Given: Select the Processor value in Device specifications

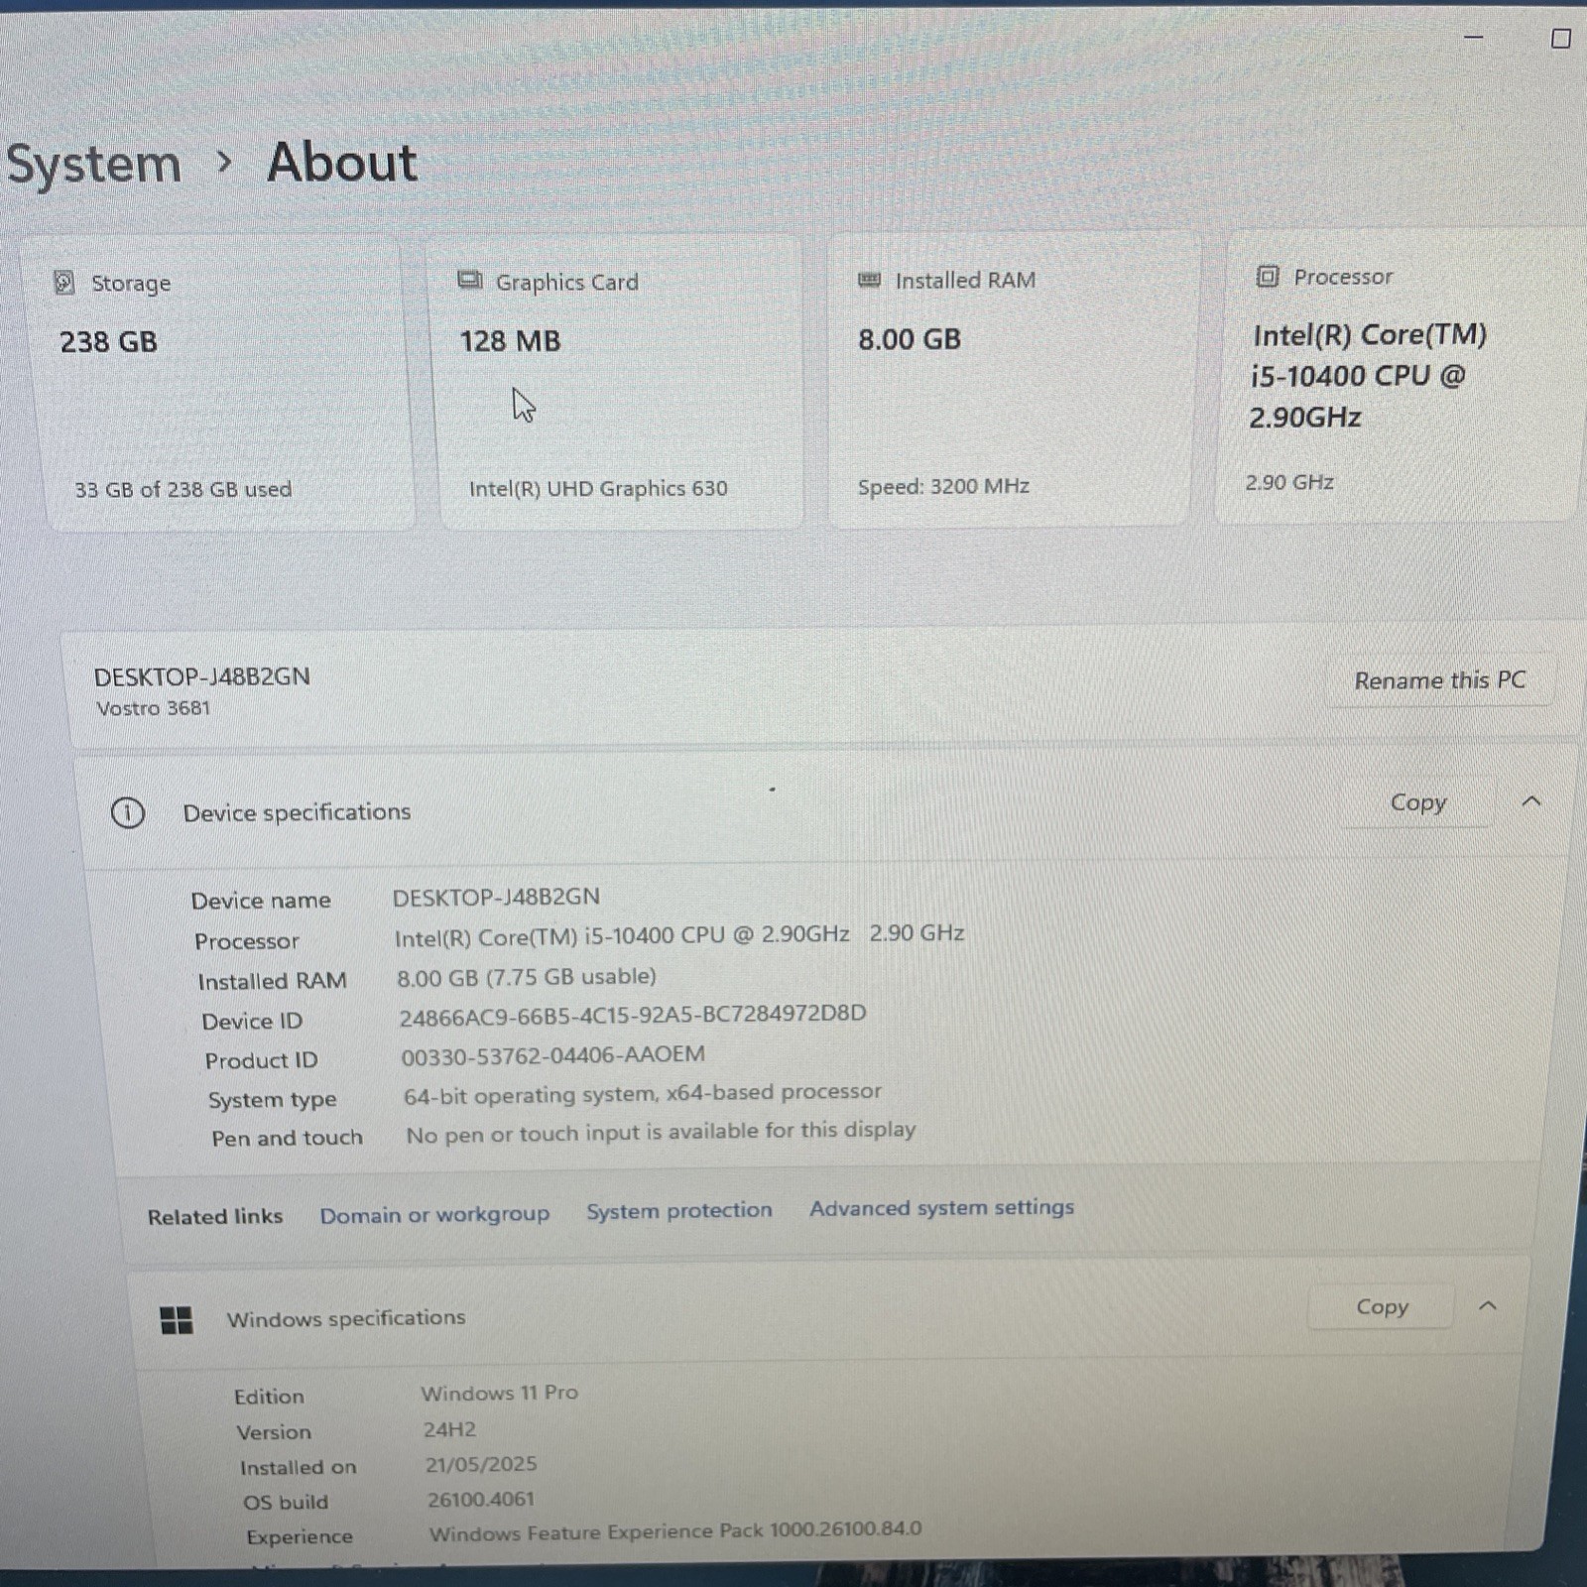Looking at the screenshot, I should (679, 935).
